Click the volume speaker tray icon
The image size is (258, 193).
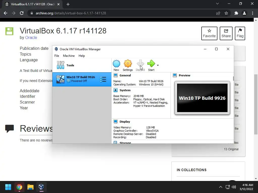click(x=234, y=187)
